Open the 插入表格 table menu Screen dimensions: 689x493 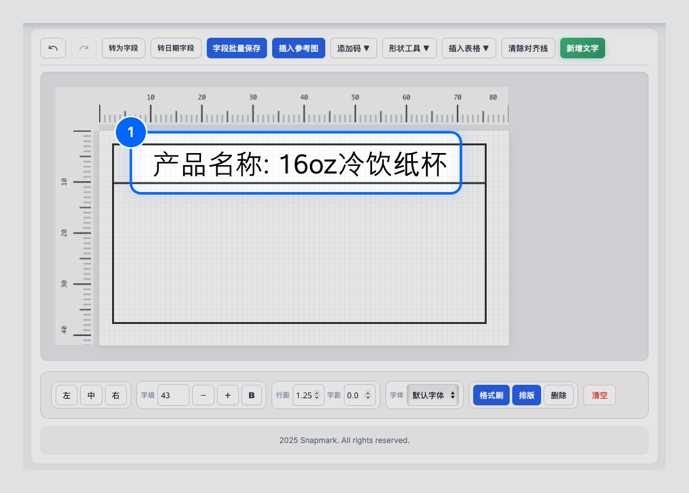coord(469,48)
